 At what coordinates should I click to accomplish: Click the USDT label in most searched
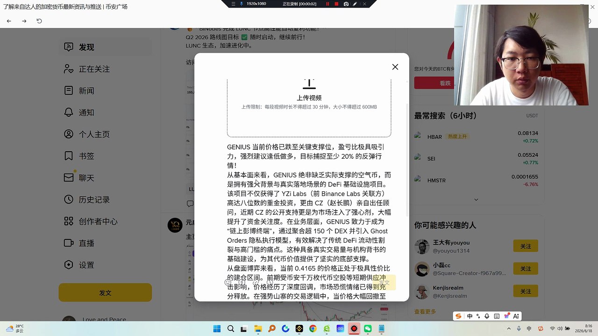532,116
